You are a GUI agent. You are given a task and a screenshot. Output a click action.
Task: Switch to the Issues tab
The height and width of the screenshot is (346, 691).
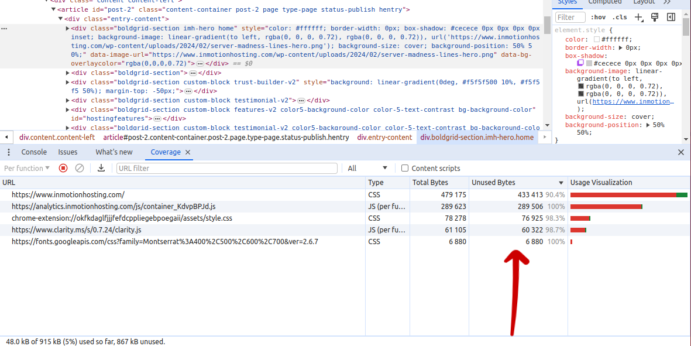pos(68,152)
